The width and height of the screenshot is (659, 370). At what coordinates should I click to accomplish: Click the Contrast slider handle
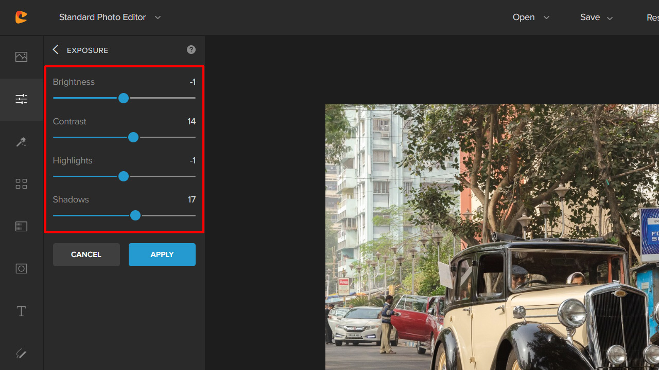133,137
